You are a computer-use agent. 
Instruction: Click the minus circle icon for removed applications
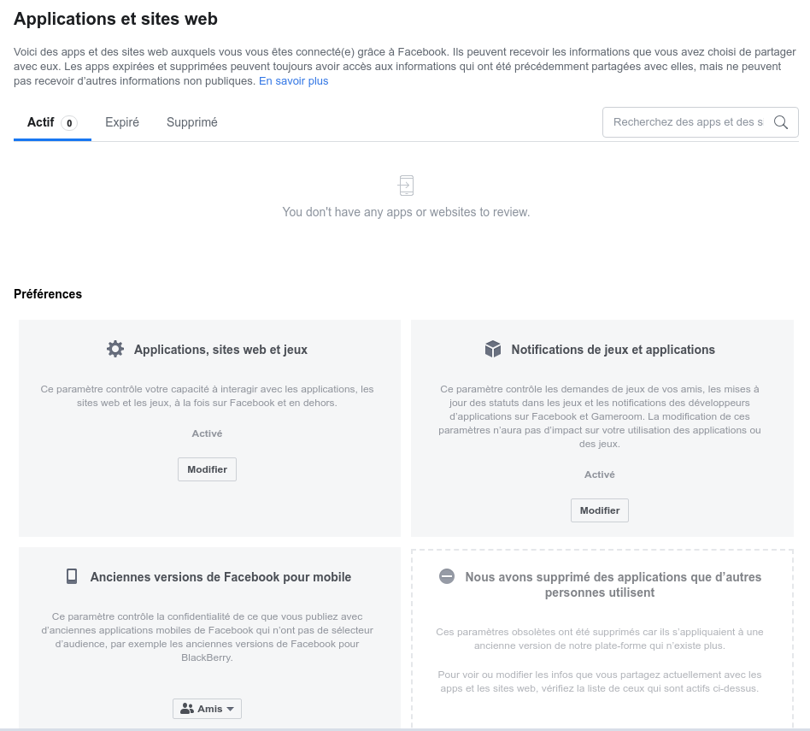pos(447,576)
